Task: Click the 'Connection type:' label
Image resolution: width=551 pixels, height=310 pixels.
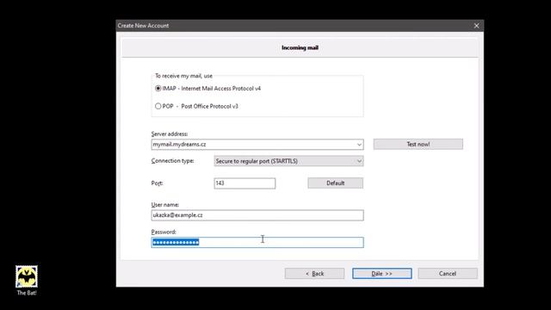Action: coord(172,161)
